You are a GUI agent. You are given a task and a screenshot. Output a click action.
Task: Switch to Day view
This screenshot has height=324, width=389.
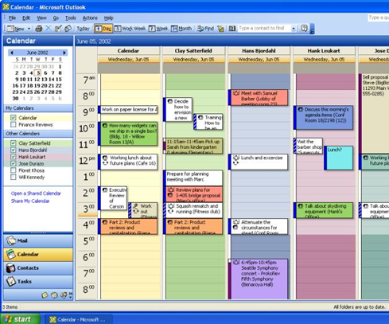(x=103, y=29)
